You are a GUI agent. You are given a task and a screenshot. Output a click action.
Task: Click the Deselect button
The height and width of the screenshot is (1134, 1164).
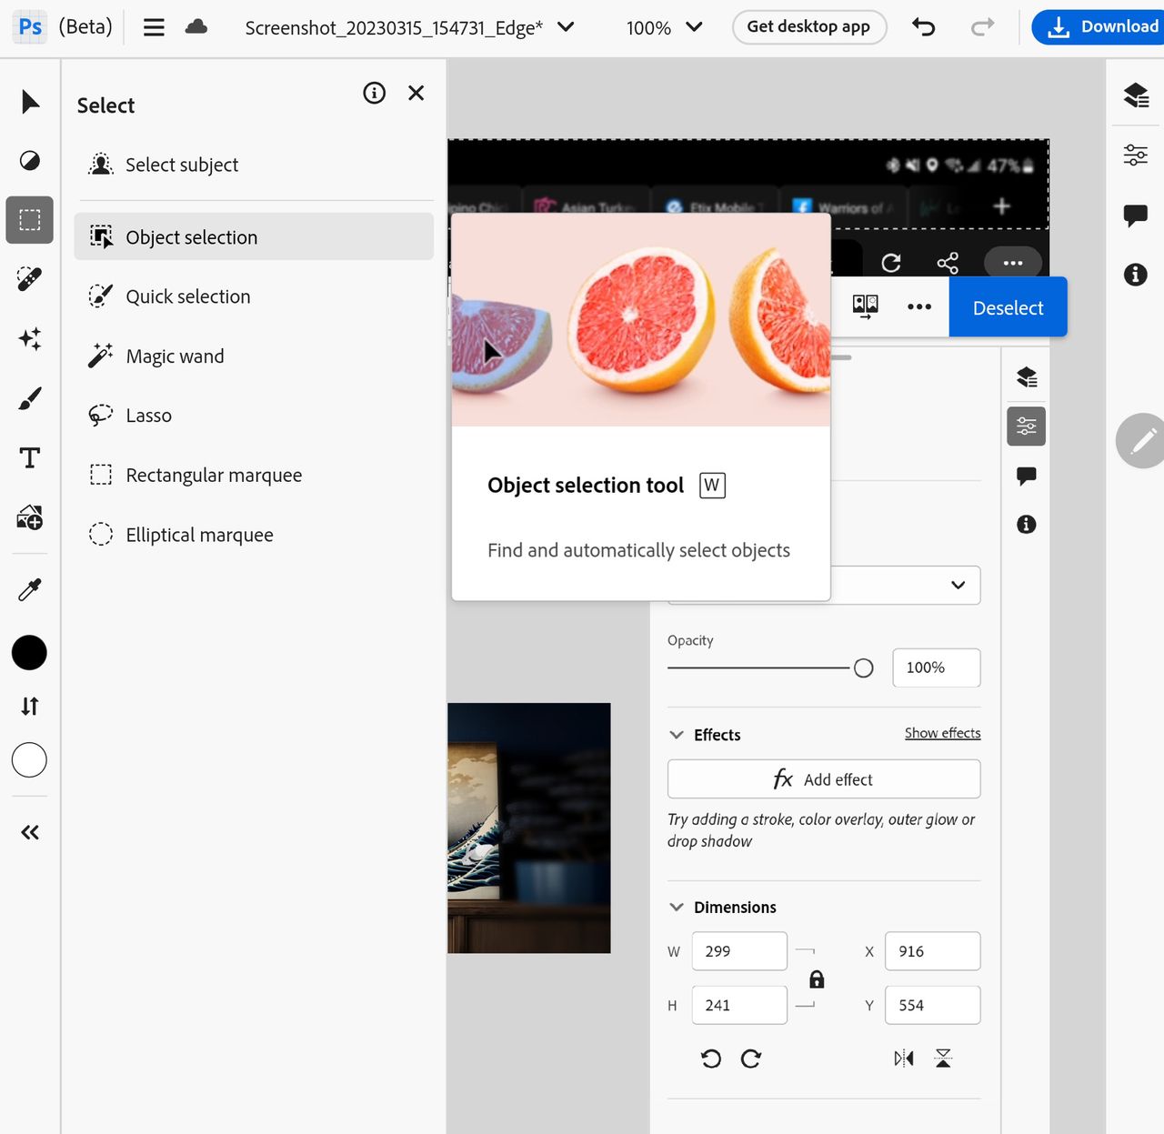pyautogui.click(x=1008, y=307)
